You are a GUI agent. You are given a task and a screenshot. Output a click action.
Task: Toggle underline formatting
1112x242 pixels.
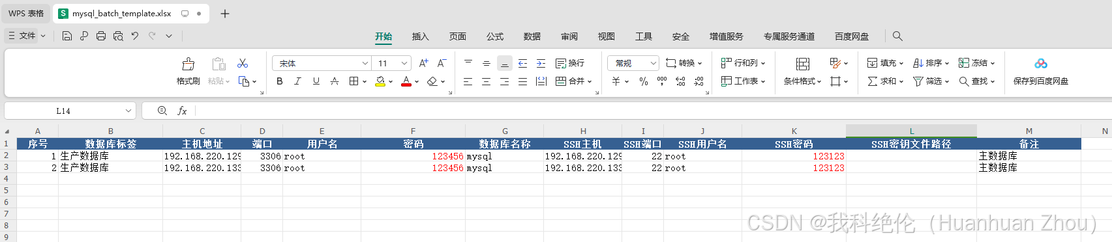point(316,81)
